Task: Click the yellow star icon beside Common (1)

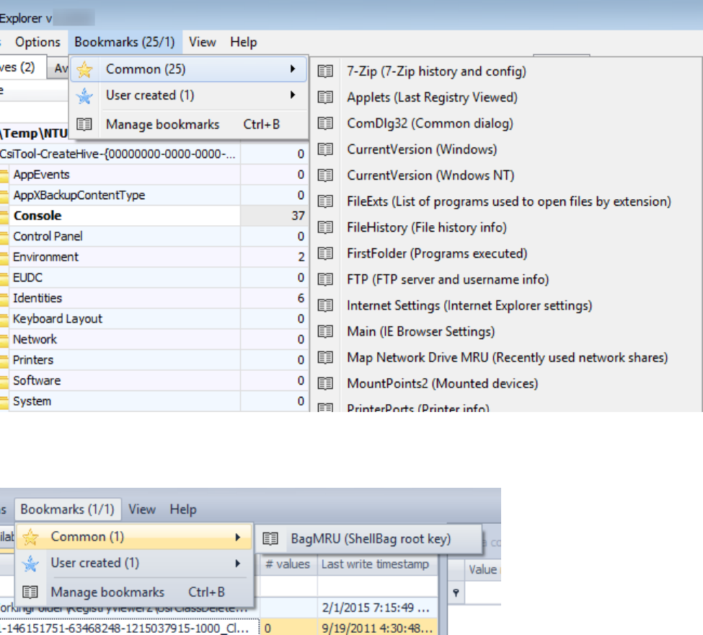Action: [30, 537]
